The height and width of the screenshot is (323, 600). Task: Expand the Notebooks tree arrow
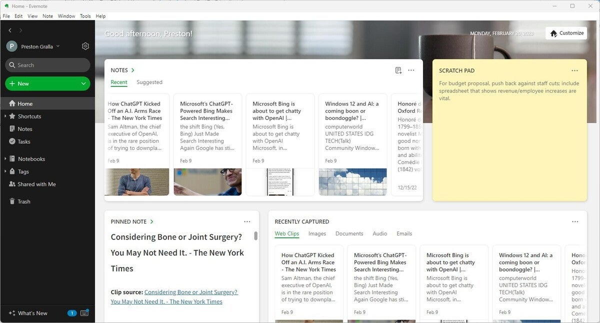click(5, 158)
